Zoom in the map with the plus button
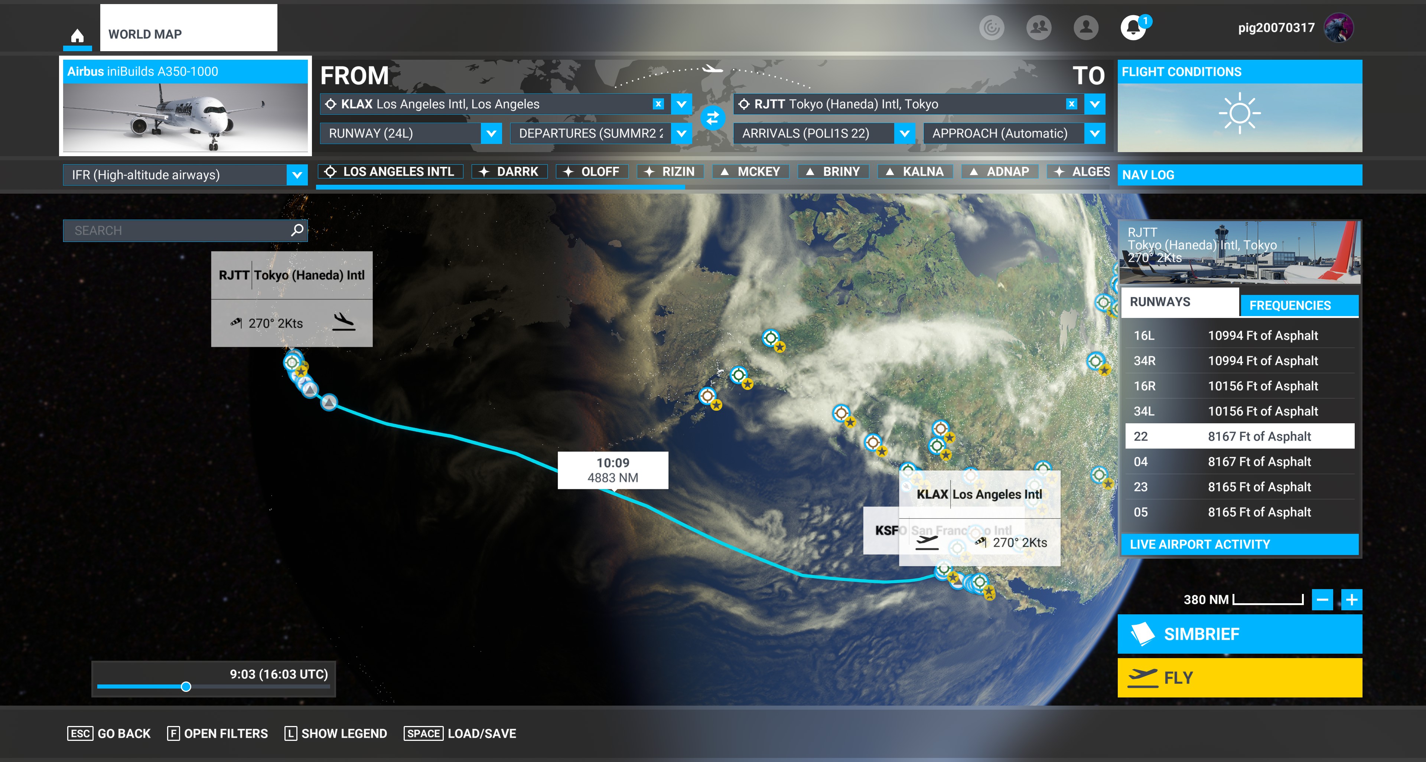Screen dimensions: 1426x762 1351,600
